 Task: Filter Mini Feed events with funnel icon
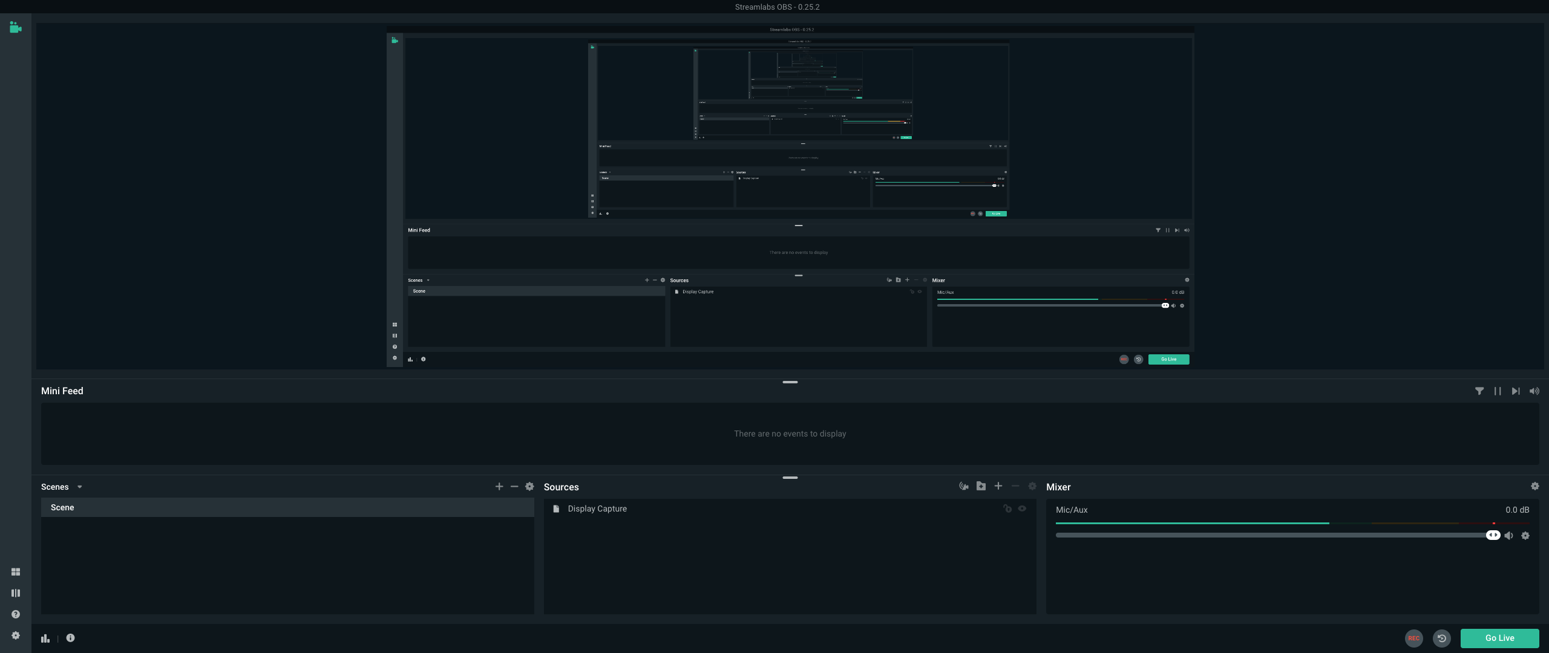click(1479, 391)
